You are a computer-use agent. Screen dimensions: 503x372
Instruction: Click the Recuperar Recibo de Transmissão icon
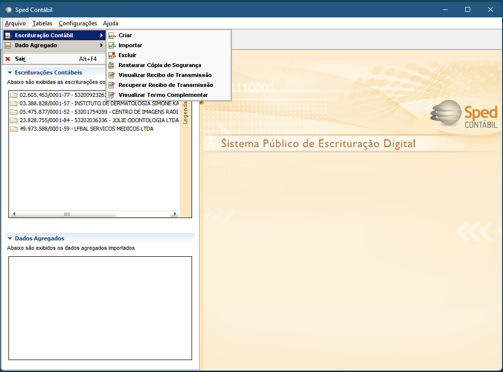click(111, 85)
